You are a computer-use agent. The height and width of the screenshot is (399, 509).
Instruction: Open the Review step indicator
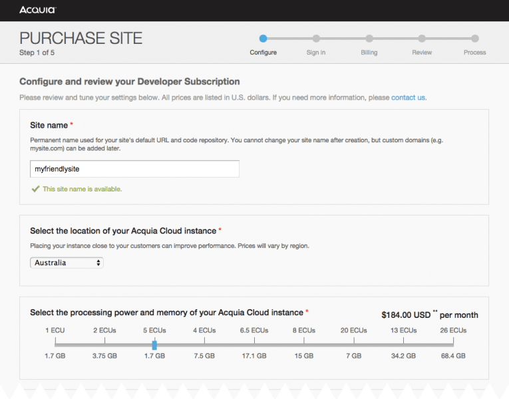422,39
